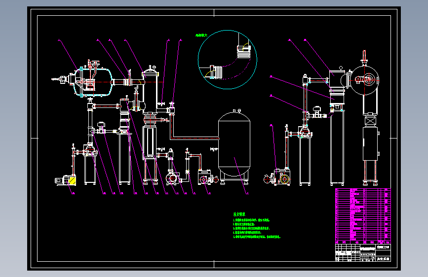
Task: Click the pump with yellow circle in right view
Action: 283,178
